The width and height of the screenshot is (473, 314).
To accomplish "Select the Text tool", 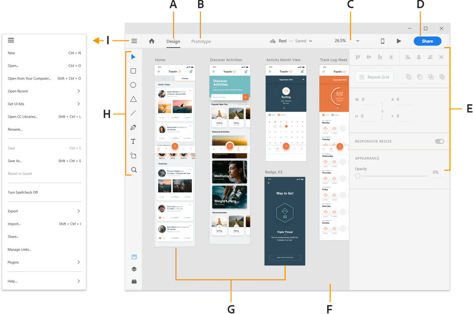I will [133, 141].
